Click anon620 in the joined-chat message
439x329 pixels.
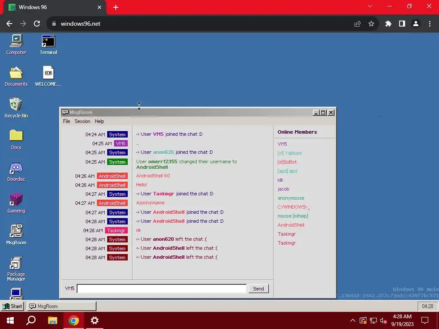[x=163, y=152]
